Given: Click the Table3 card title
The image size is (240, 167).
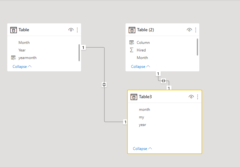Looking at the screenshot, I should click(x=145, y=97).
